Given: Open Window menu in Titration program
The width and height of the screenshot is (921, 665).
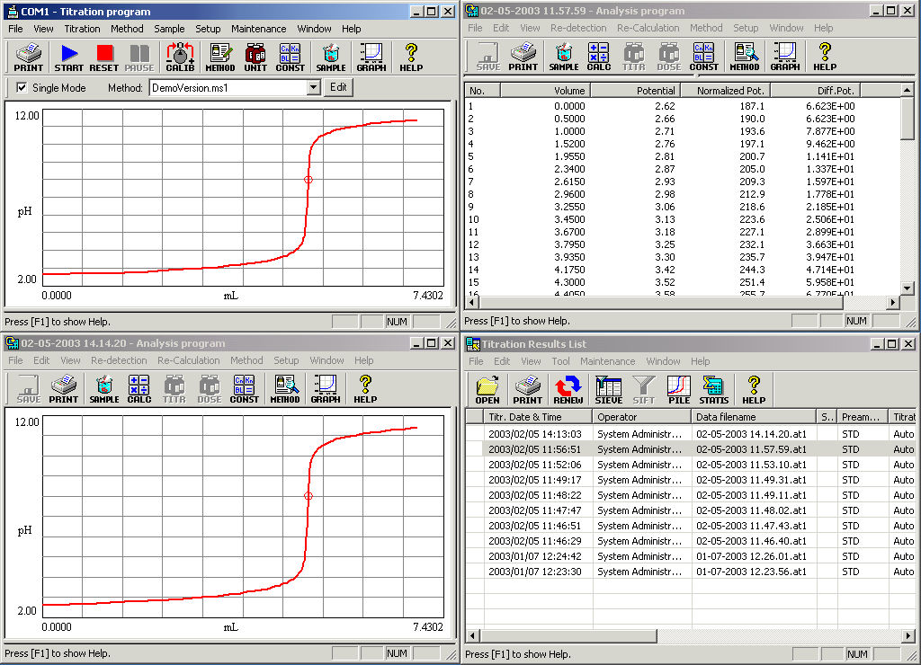Looking at the screenshot, I should coord(314,29).
